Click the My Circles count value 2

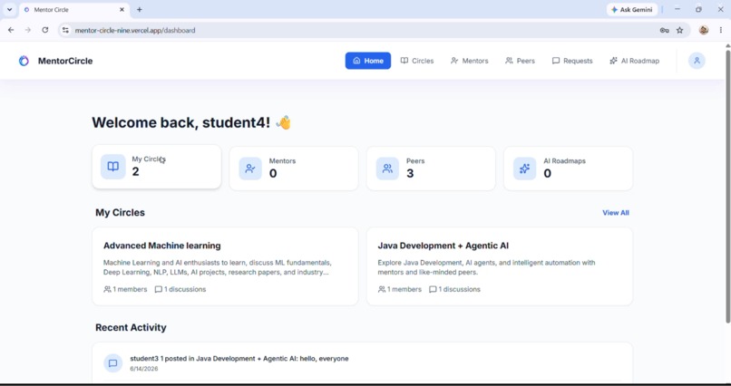135,171
